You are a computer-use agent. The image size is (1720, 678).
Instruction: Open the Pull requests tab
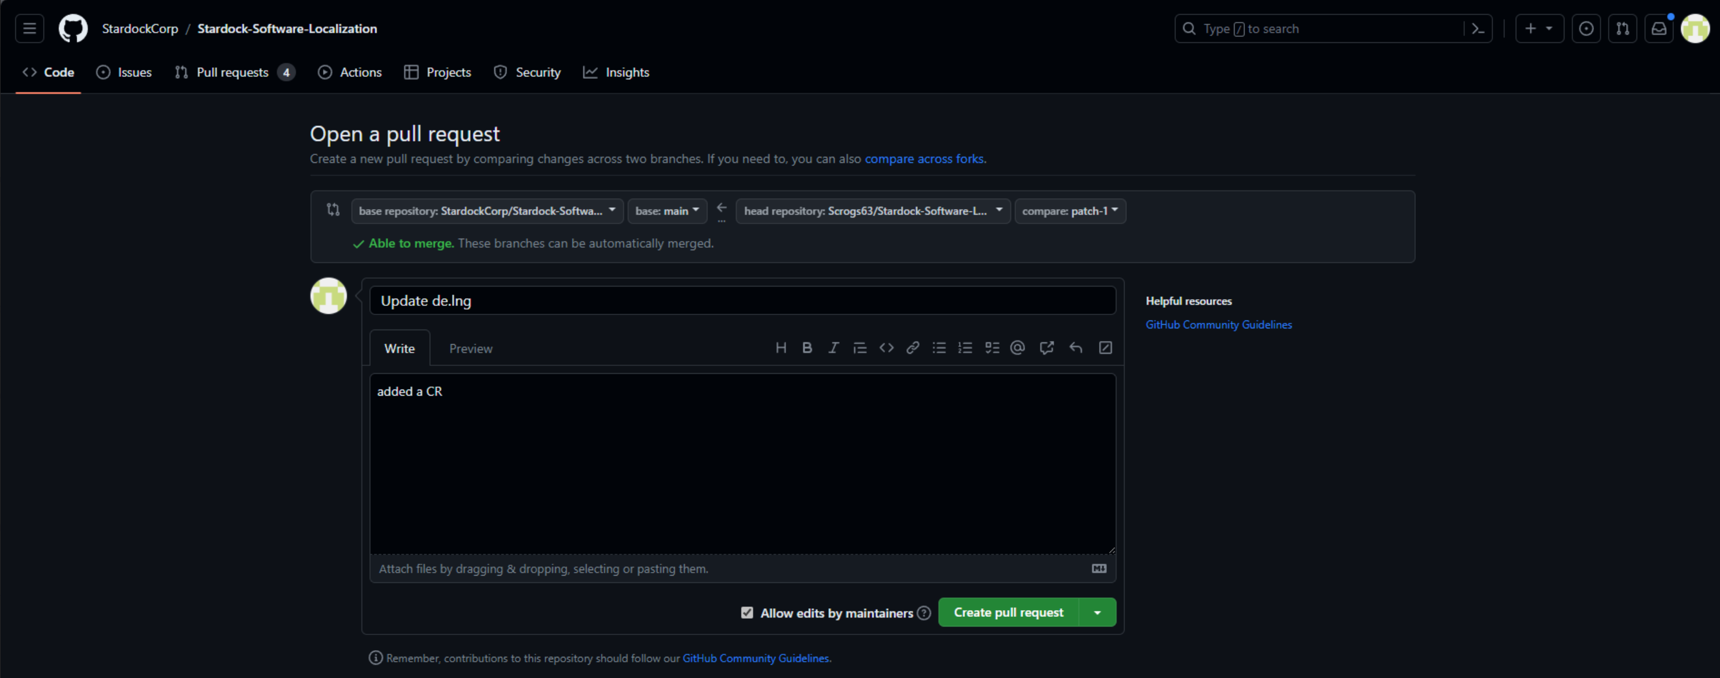(x=233, y=72)
